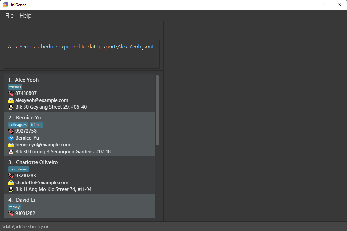Image resolution: width=347 pixels, height=231 pixels.
Task: Click the phone icon beside 93210283
Action: click(11, 176)
